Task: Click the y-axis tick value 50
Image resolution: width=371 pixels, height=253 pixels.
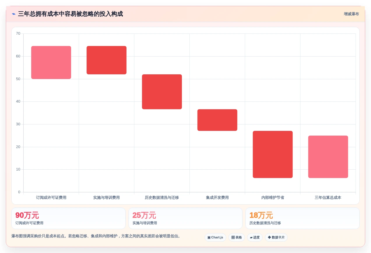Action: click(x=18, y=79)
